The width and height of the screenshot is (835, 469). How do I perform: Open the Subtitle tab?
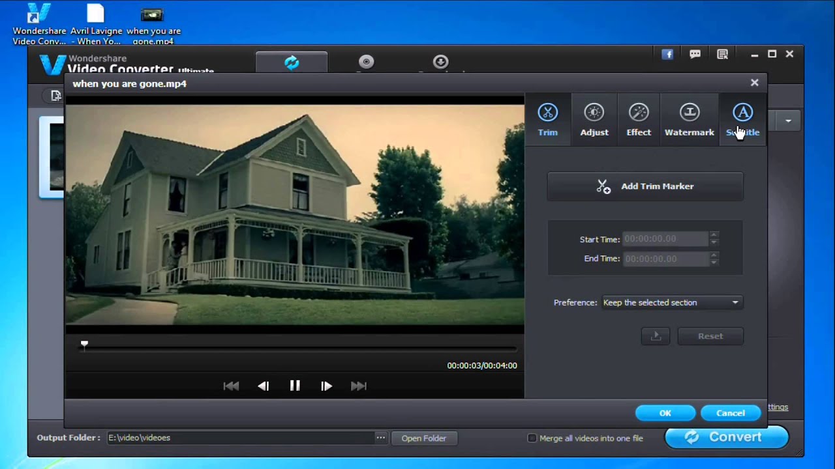coord(742,120)
